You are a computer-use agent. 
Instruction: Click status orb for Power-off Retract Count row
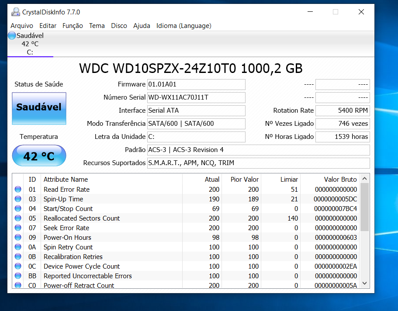(18, 285)
